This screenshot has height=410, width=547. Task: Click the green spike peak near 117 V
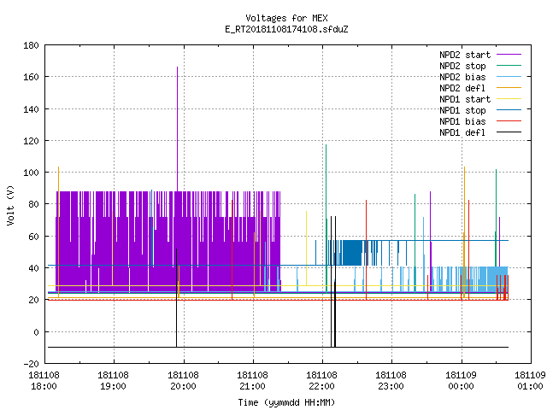point(326,146)
